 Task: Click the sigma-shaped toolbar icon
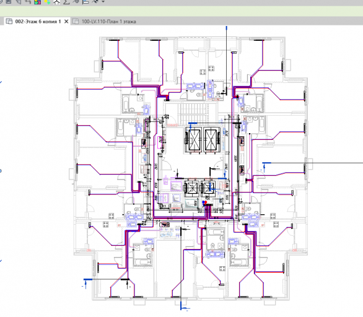(x=66, y=2)
